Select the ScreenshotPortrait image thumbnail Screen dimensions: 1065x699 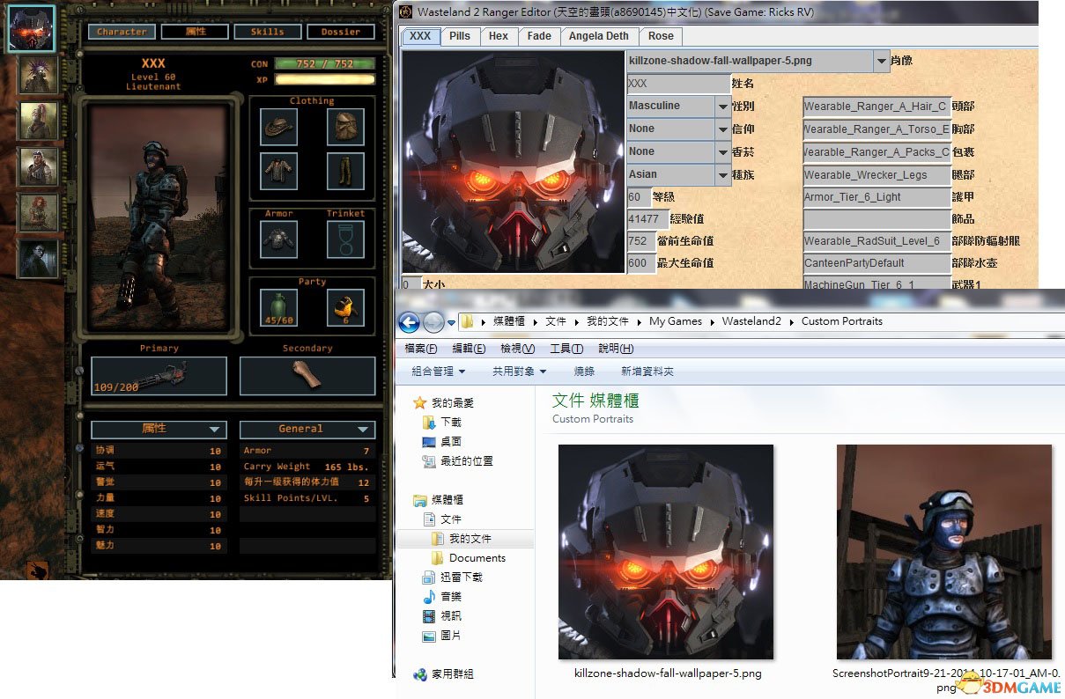pos(943,552)
